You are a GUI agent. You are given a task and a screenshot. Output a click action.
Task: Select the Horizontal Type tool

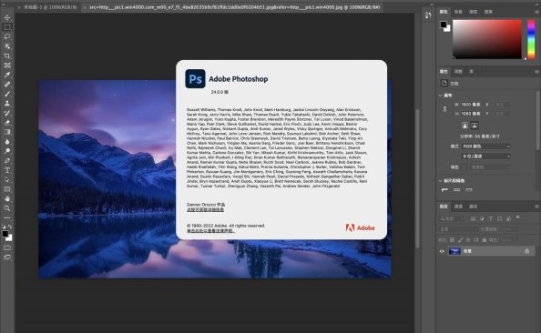point(7,170)
